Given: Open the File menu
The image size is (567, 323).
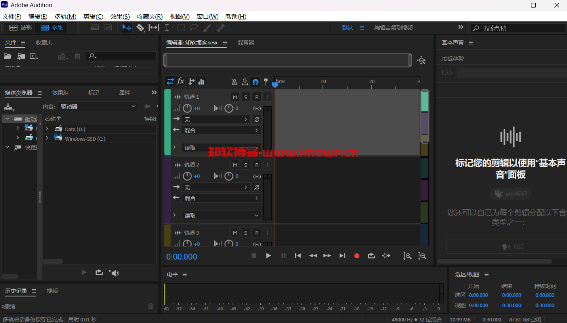Looking at the screenshot, I should pos(12,16).
